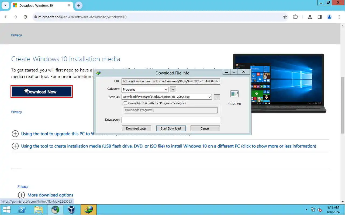
Task: Check Remember this path for Programs category
Action: click(125, 103)
